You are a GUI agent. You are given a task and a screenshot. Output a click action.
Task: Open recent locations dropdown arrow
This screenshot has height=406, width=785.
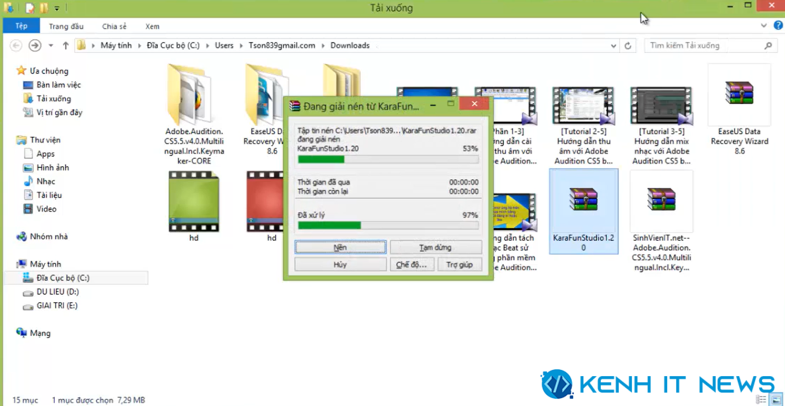[x=51, y=45]
